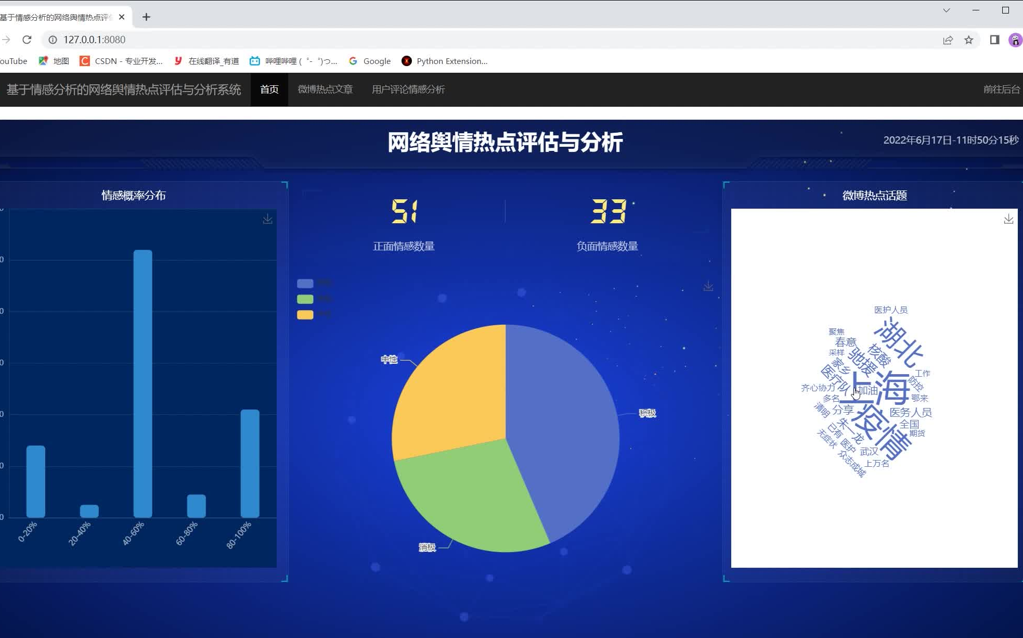Open site information icon beside the URL
Viewport: 1023px width, 638px height.
(x=53, y=40)
